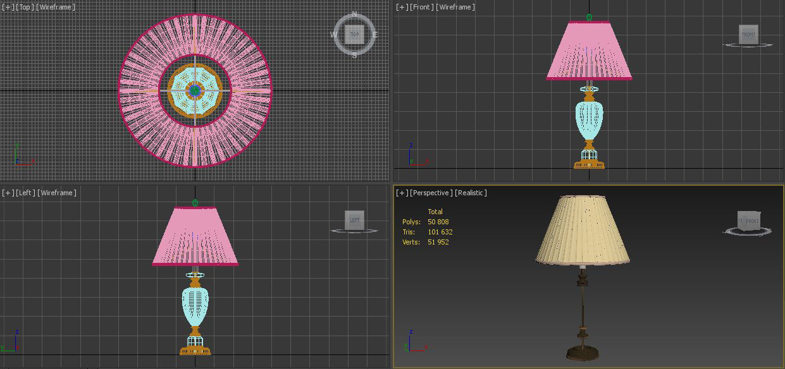Open the [Wireframe] shading menu in Front viewport
The image size is (785, 369).
pyautogui.click(x=455, y=7)
